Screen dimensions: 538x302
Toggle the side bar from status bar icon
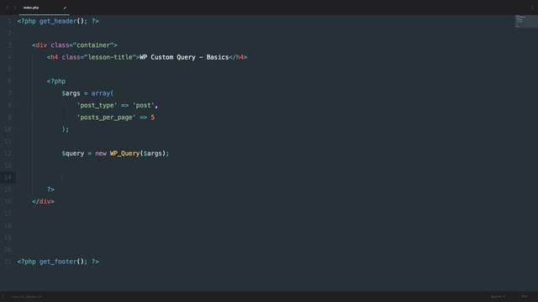click(3, 296)
